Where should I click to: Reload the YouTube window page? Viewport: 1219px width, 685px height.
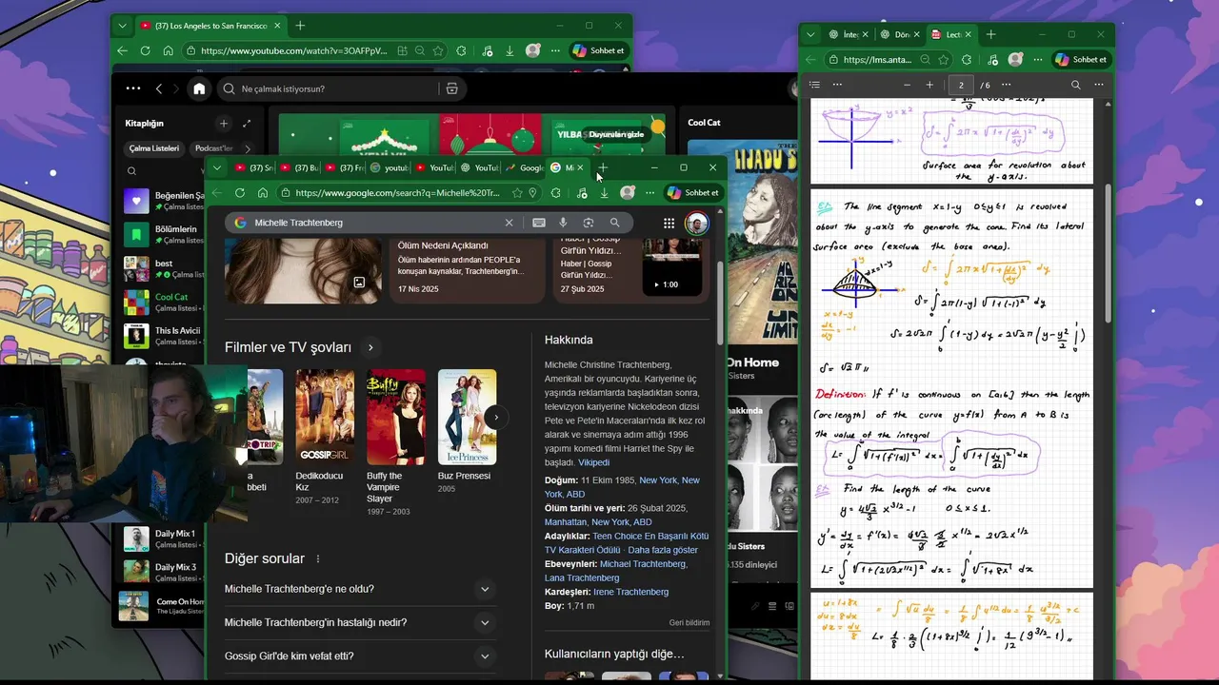145,51
